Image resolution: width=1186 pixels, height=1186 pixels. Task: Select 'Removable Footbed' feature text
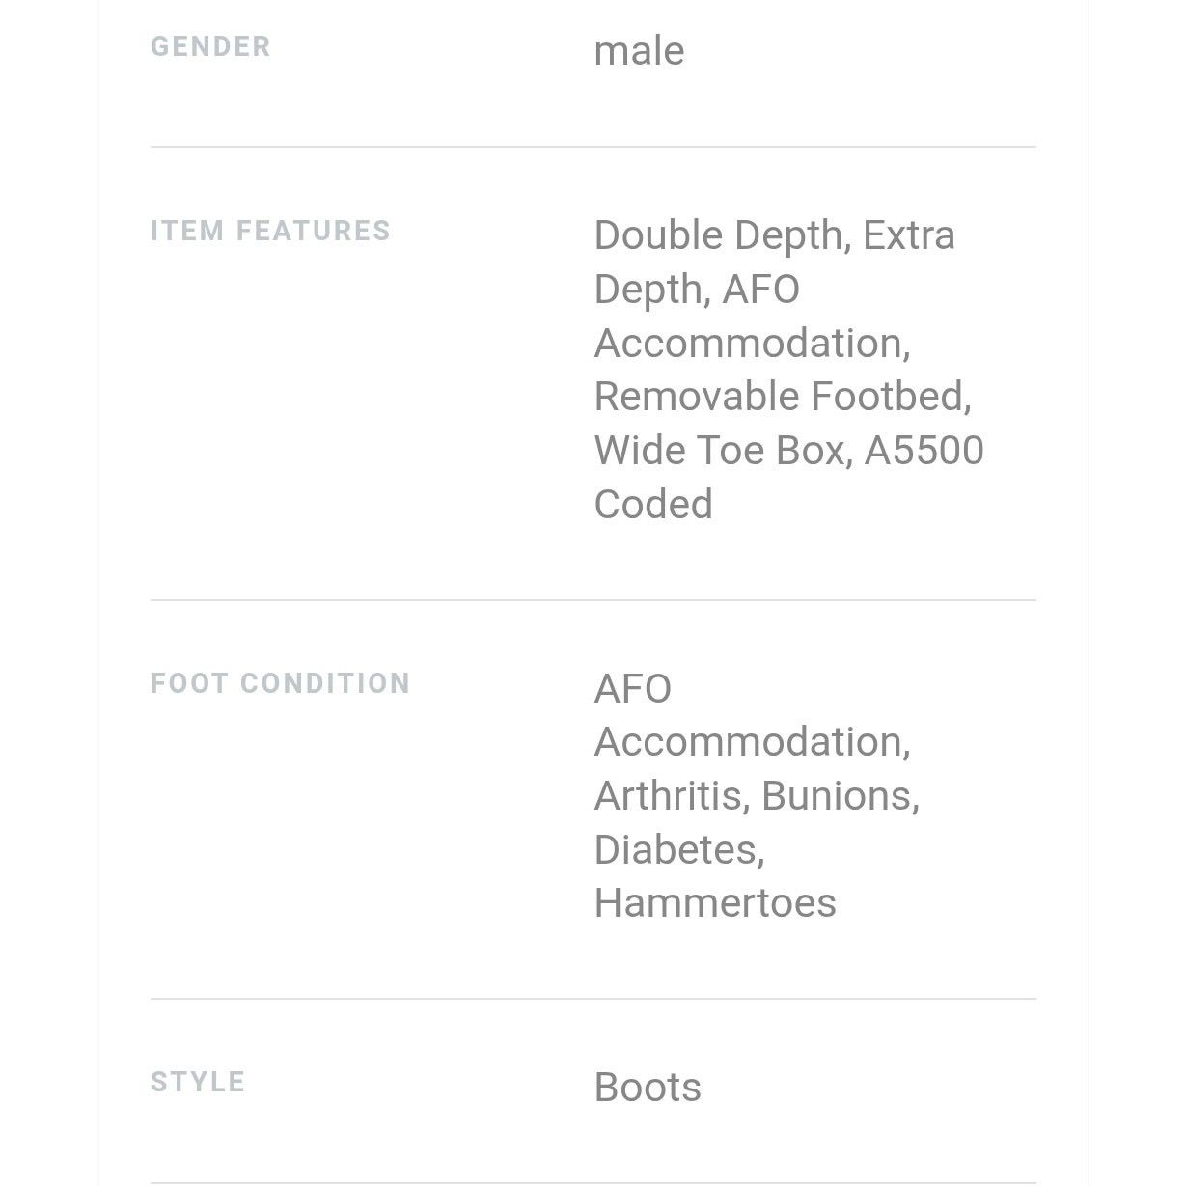tap(782, 397)
